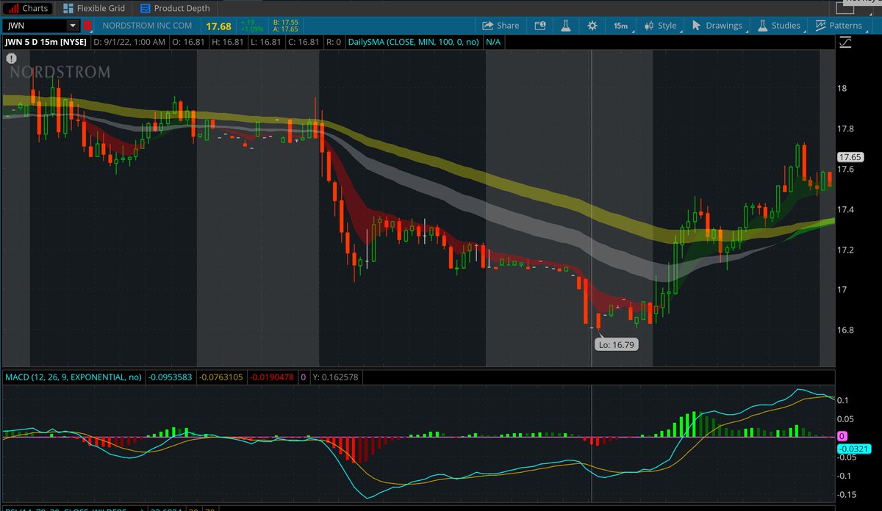Click the 17.65 price marker on the axis
This screenshot has width=882, height=511.
click(850, 157)
